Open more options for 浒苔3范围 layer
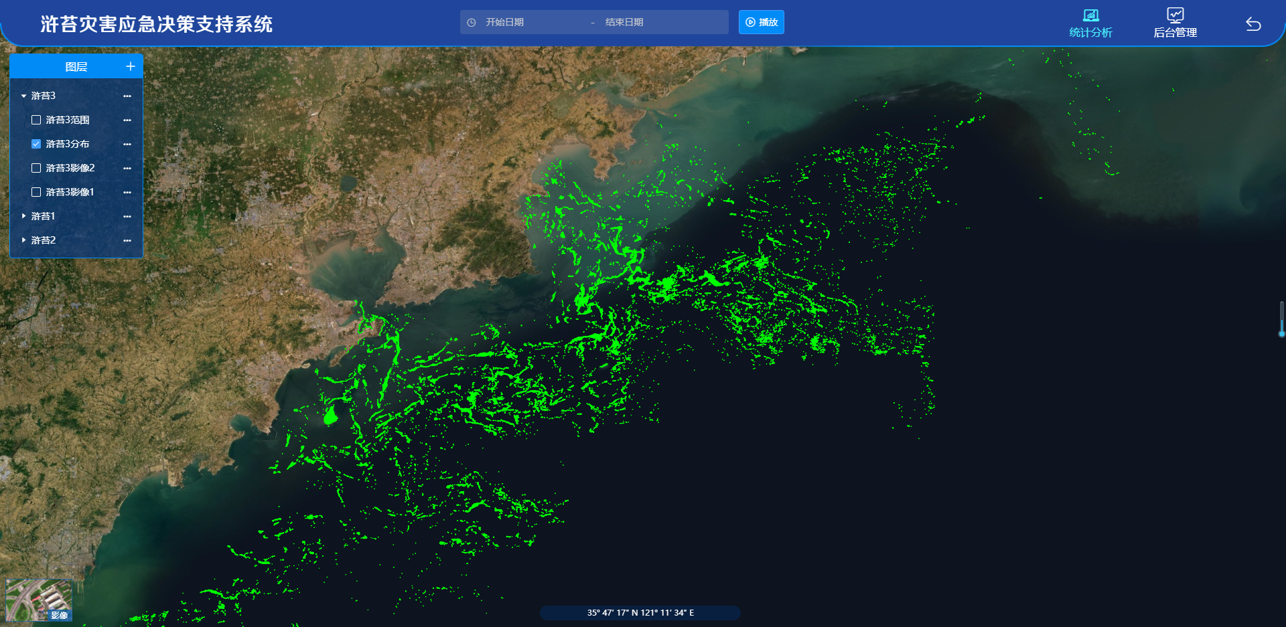The height and width of the screenshot is (627, 1286). [x=127, y=120]
